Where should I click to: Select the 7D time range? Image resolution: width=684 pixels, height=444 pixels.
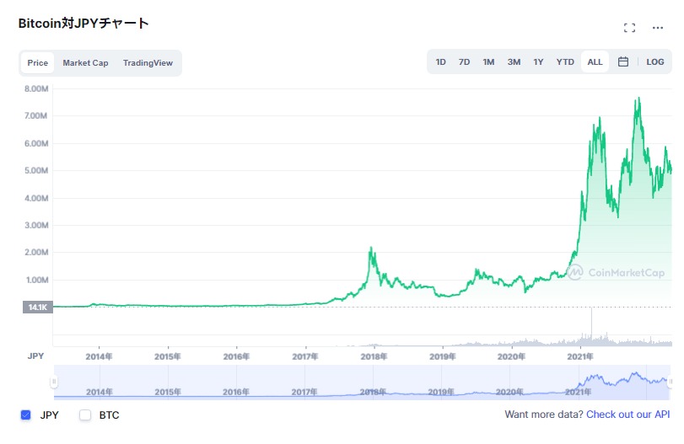coord(464,62)
